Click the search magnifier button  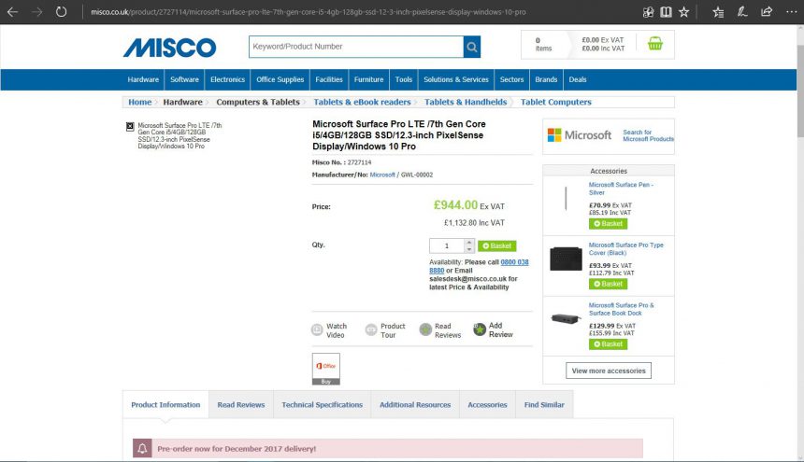(472, 47)
